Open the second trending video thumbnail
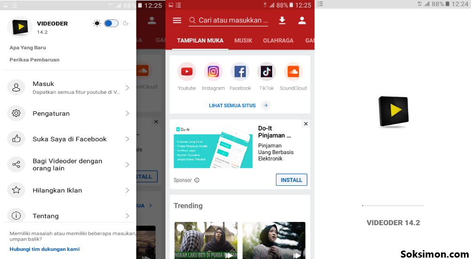Viewport: 471px width, 259px height. (x=274, y=240)
